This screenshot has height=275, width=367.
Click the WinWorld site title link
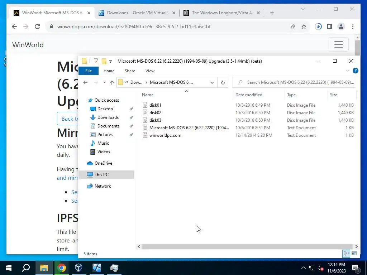28,45
